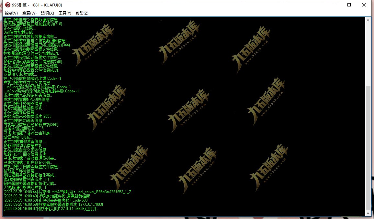Image resolution: width=374 pixels, height=219 pixels.
Task: Open the 帮助(Z) menu
Action: [82, 13]
